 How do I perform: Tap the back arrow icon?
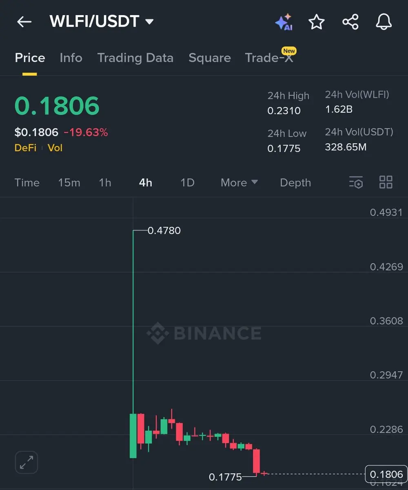tap(24, 22)
